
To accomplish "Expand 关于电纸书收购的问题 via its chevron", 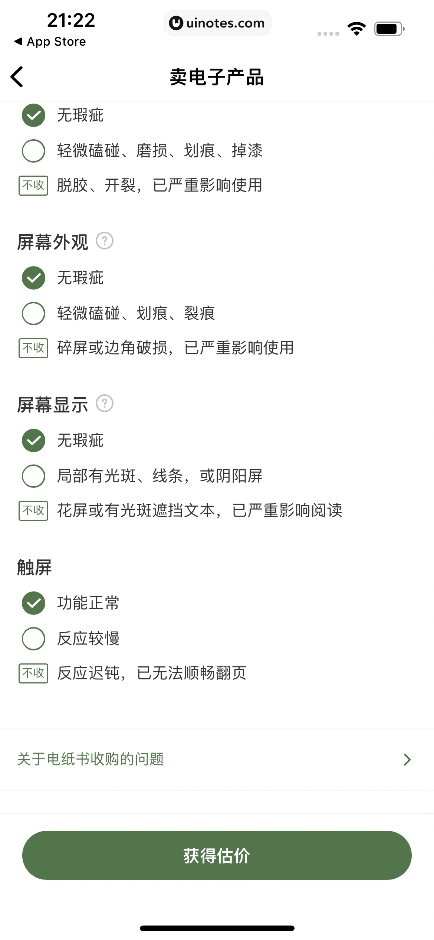I will pyautogui.click(x=407, y=759).
